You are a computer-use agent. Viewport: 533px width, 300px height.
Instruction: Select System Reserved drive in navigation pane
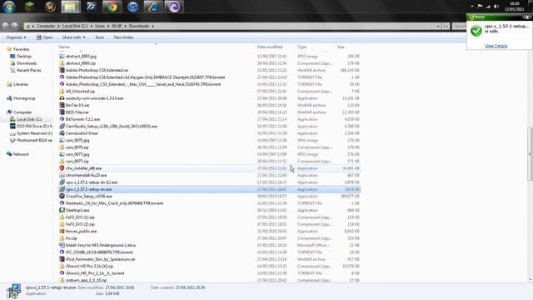click(x=34, y=133)
